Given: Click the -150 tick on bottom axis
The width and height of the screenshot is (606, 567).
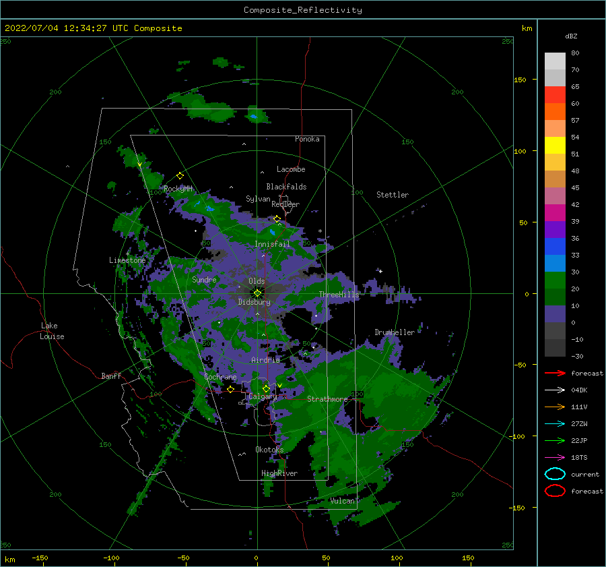Looking at the screenshot, I should pos(40,558).
